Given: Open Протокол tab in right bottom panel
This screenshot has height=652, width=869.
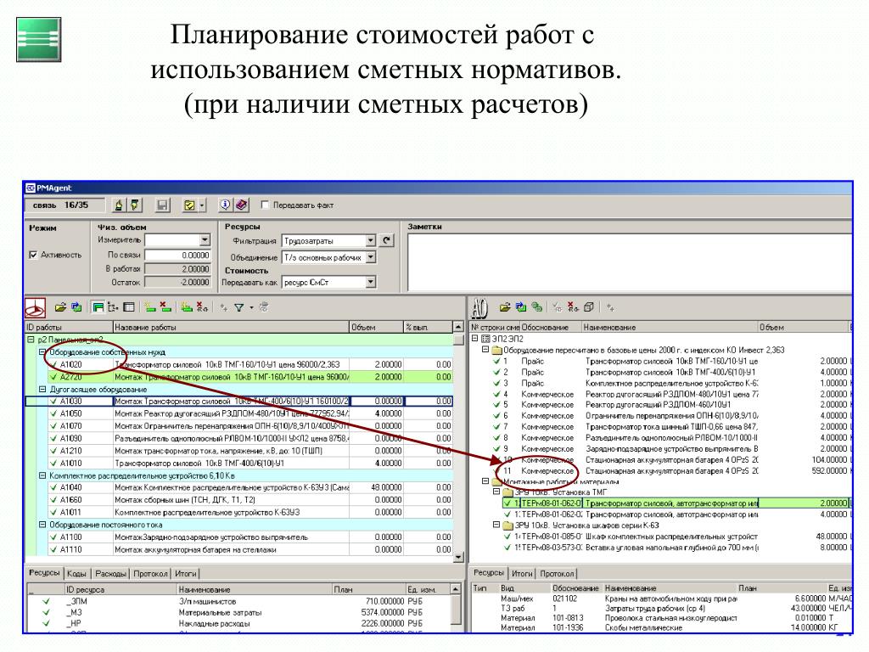Looking at the screenshot, I should 557,574.
